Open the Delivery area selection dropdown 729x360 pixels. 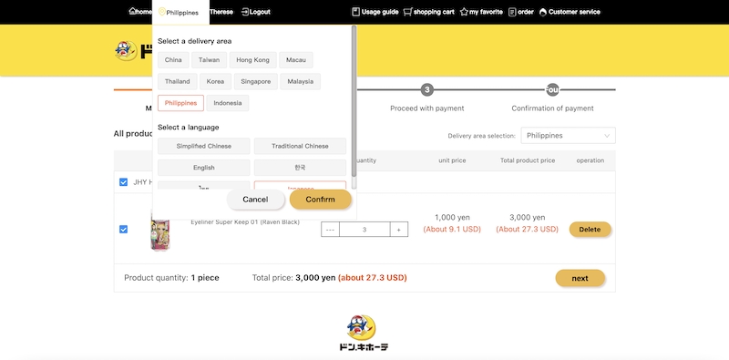pyautogui.click(x=568, y=136)
